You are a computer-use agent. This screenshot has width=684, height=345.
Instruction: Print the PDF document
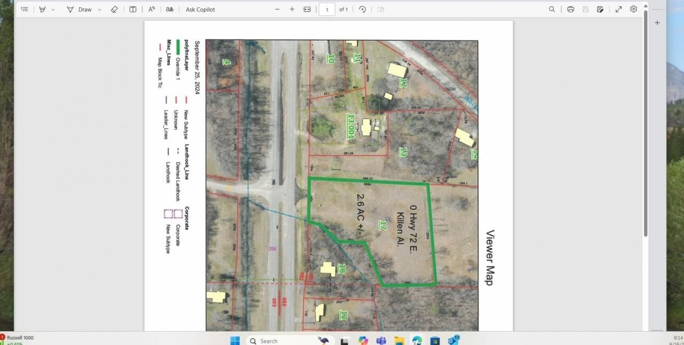(x=570, y=9)
